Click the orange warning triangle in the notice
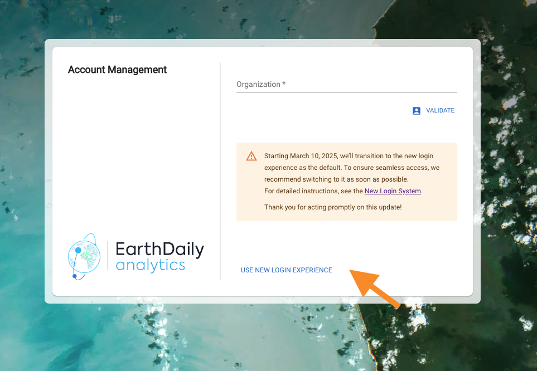The image size is (537, 371). pos(251,156)
